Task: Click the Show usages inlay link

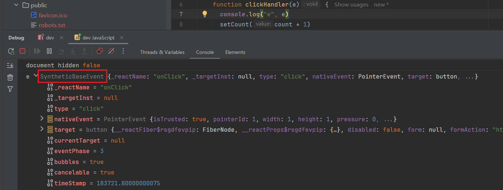Action: point(351,5)
